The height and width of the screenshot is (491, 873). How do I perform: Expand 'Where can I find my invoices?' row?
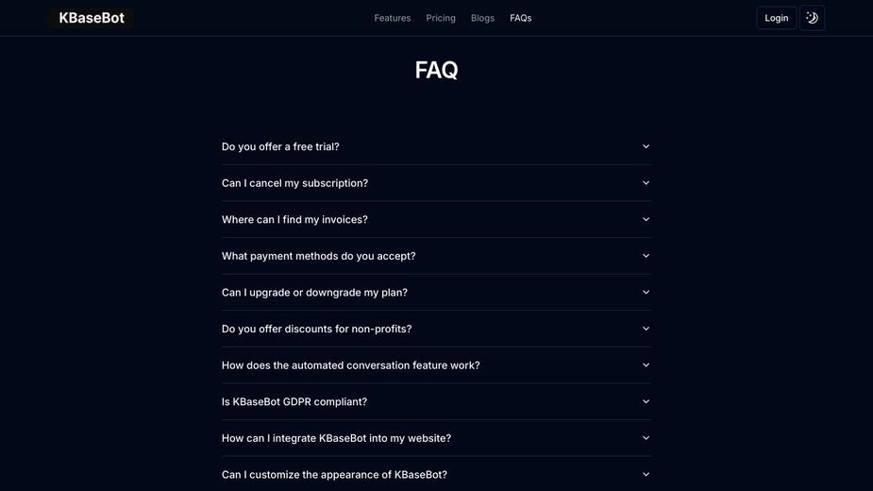click(x=436, y=220)
